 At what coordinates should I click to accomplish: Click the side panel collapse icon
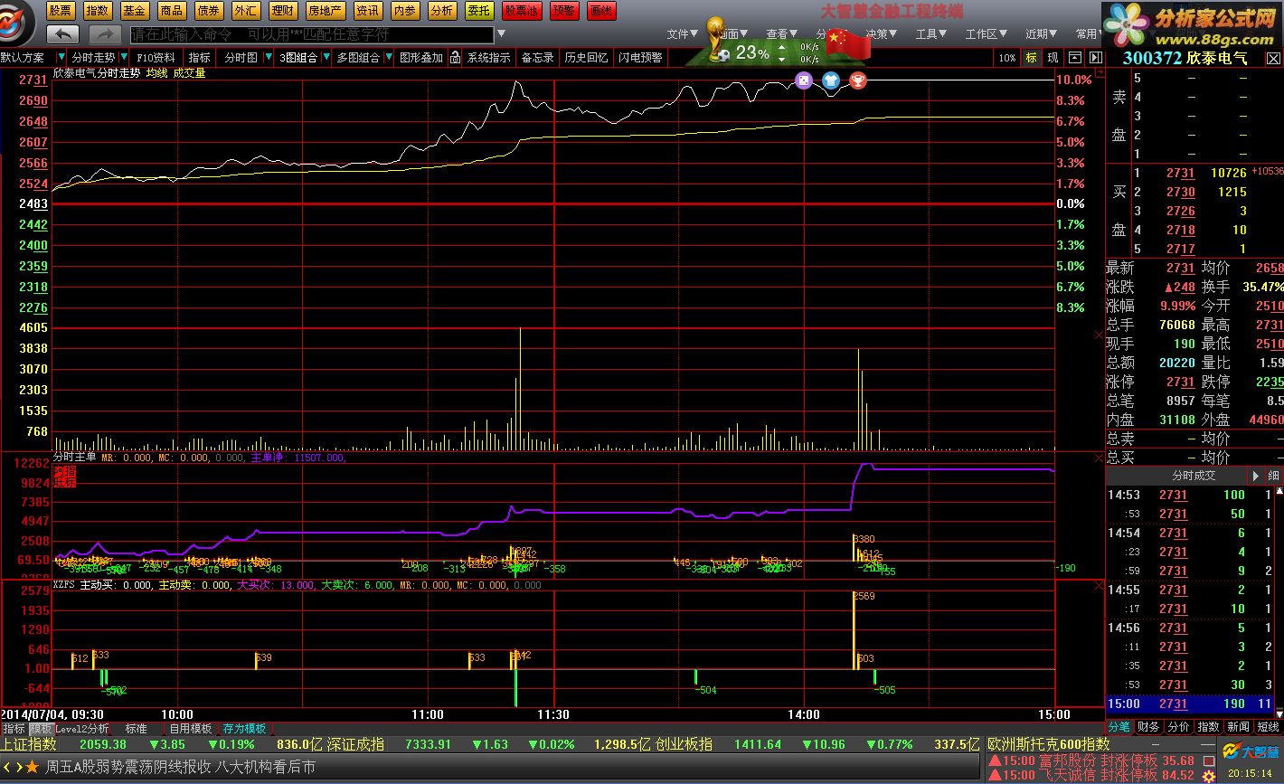1096,57
